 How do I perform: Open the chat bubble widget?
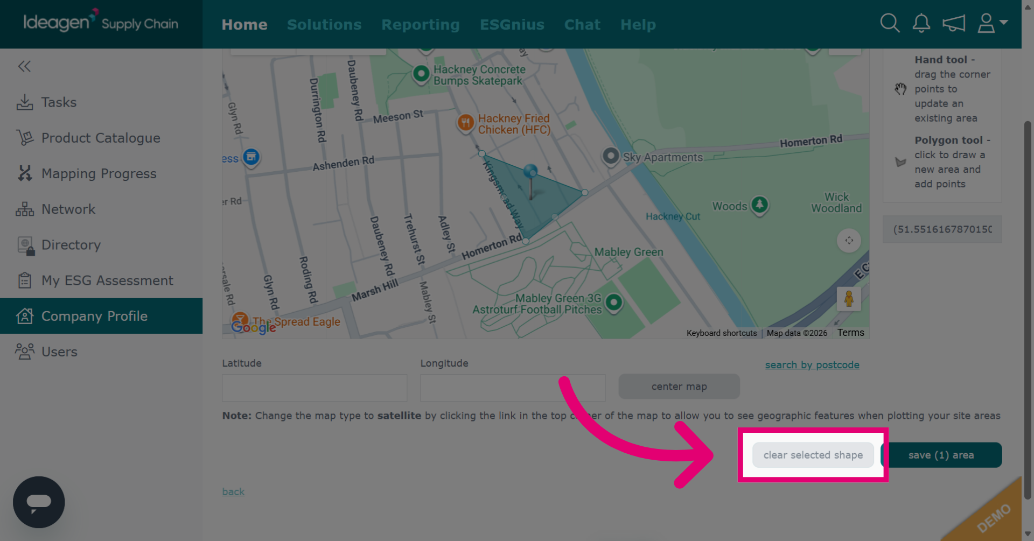39,502
